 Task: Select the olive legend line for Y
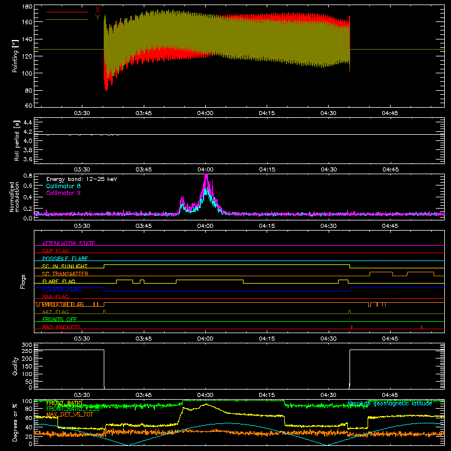tap(67, 19)
